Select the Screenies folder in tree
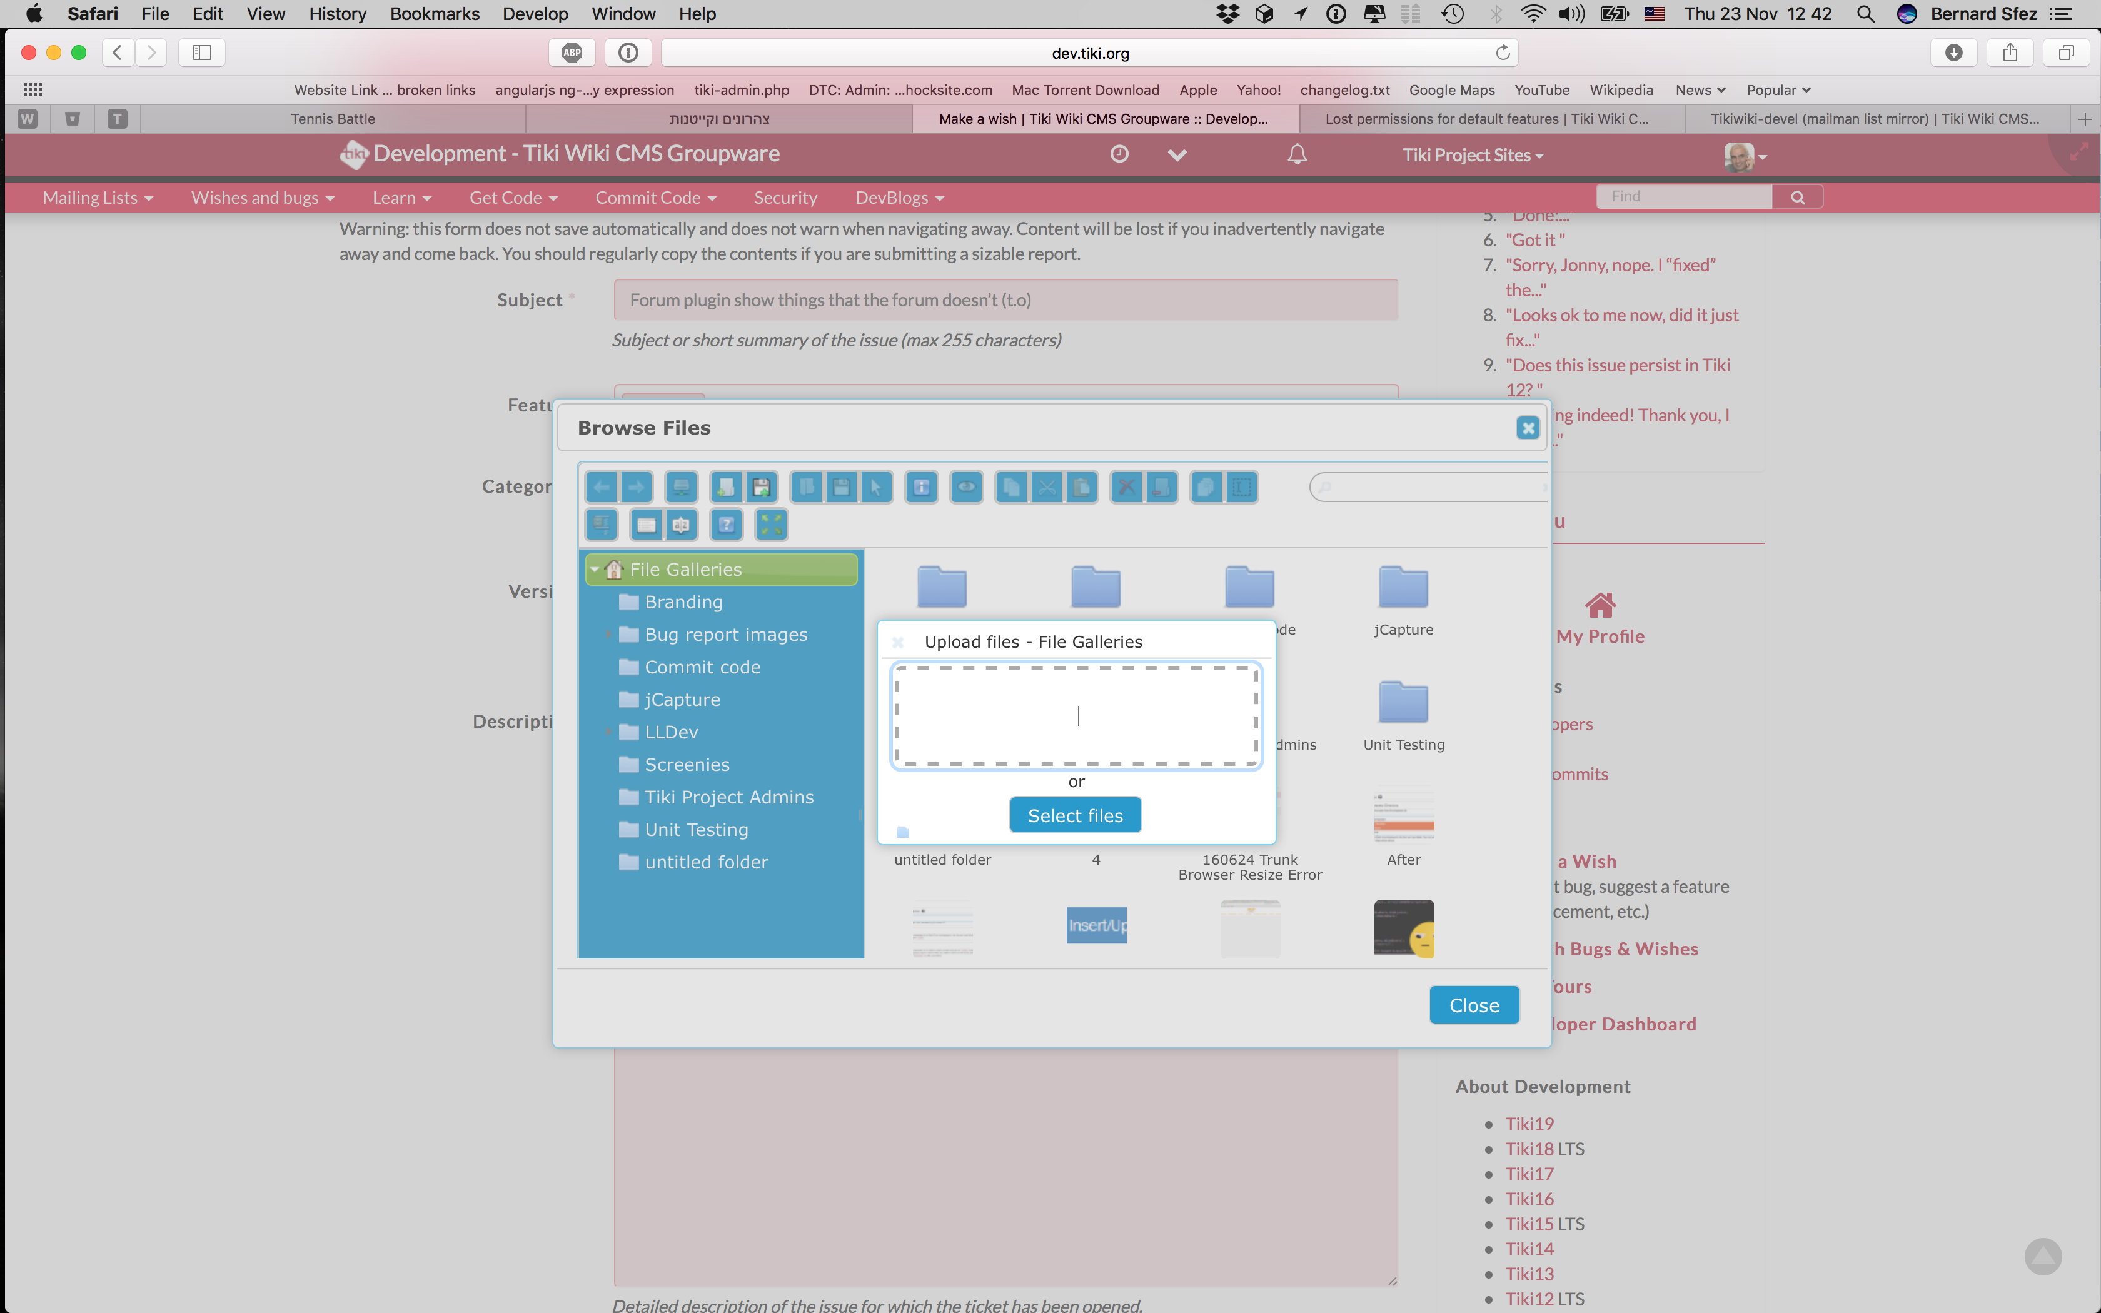 687,764
